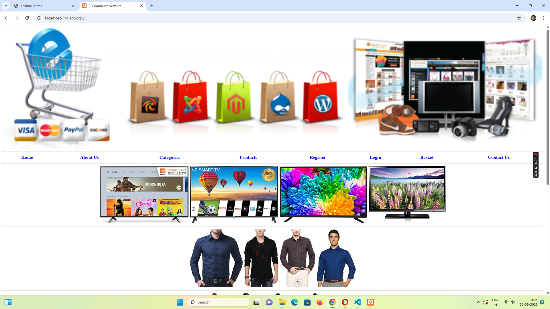Click the taskbar Search box
The height and width of the screenshot is (309, 550).
pos(219,302)
